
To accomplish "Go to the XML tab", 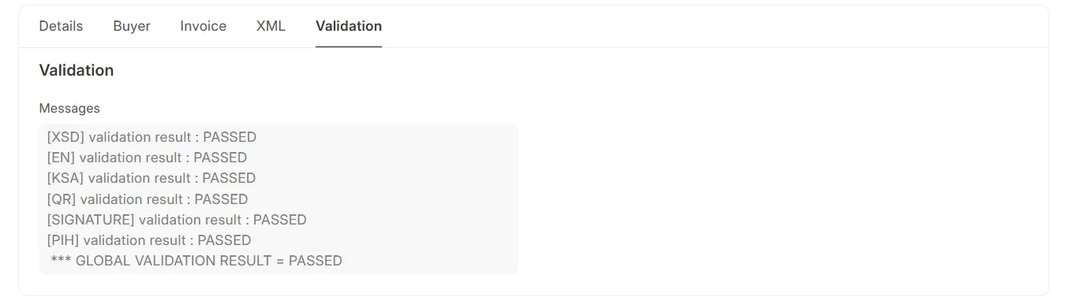I will (271, 26).
